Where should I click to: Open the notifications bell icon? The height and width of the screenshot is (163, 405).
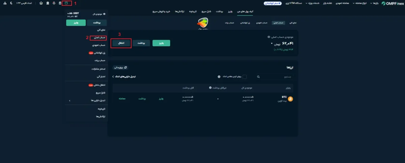point(54,3)
